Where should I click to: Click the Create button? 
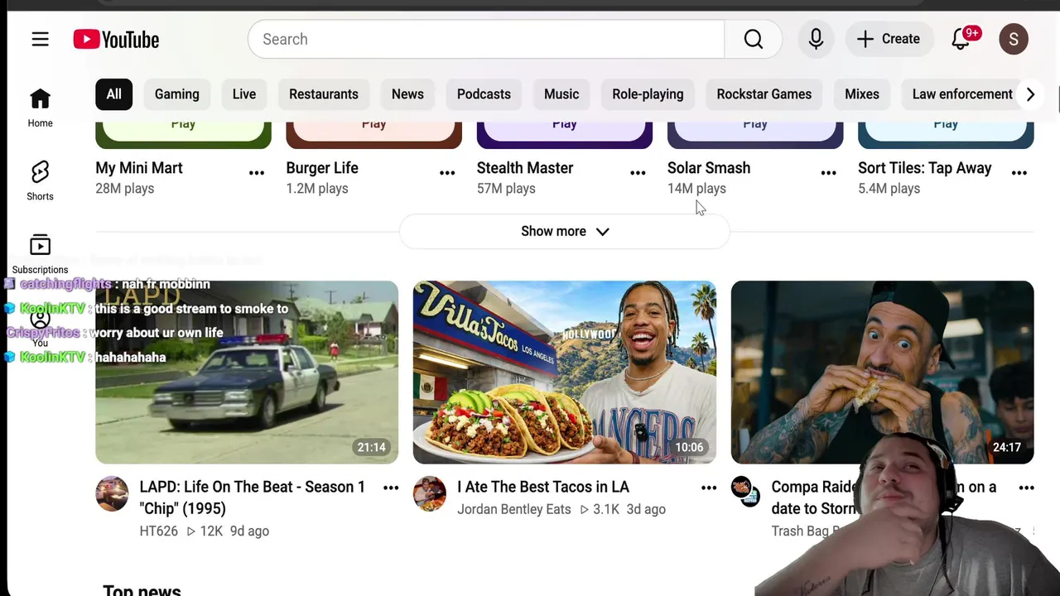[x=889, y=39]
